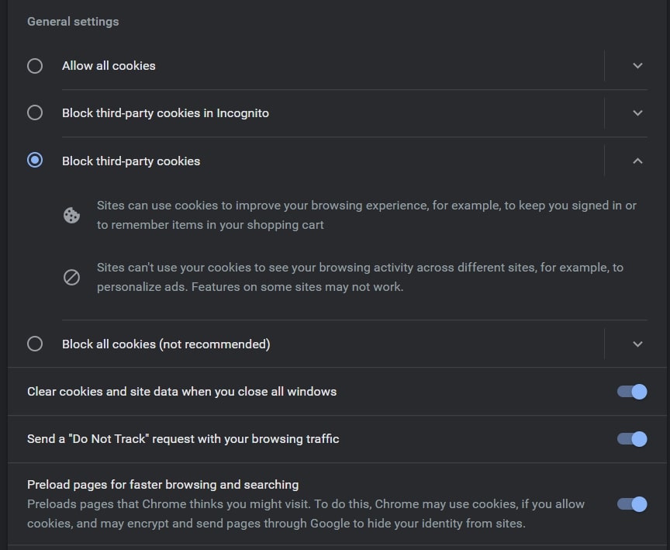This screenshot has width=670, height=550.
Task: Click the Block third-party cookies in Incognito label
Action: pos(165,113)
